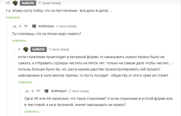Click bullet56 username badge on 2-hours-ago reply
This screenshot has height=116, width=181.
click(x=38, y=49)
